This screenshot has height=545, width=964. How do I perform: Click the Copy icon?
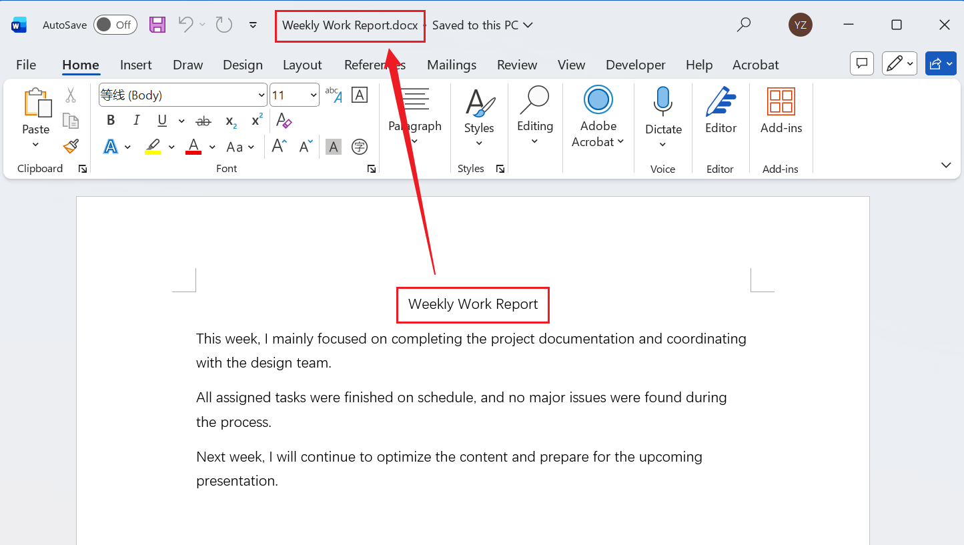pos(71,121)
